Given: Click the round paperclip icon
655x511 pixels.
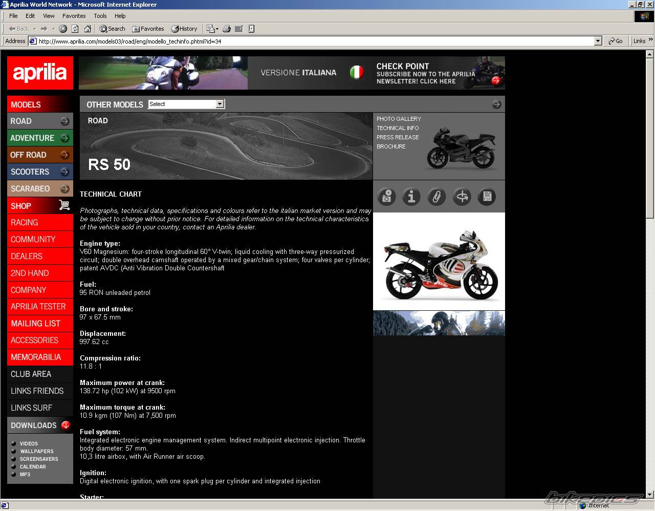Looking at the screenshot, I should tap(436, 197).
